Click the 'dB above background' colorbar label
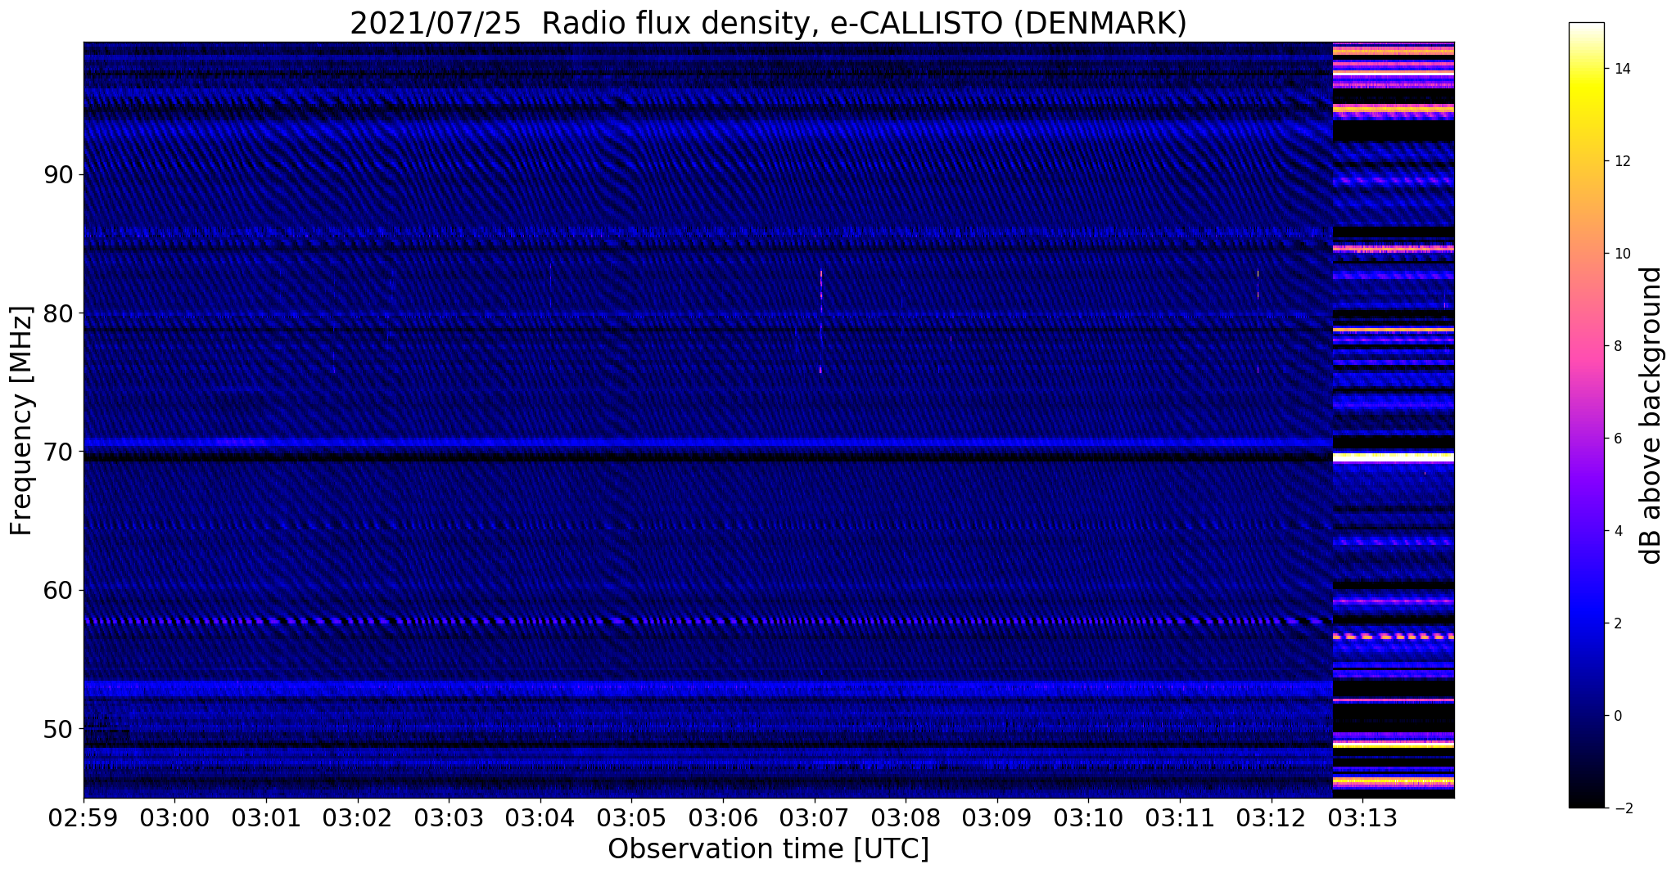1676x873 pixels. coord(1651,416)
